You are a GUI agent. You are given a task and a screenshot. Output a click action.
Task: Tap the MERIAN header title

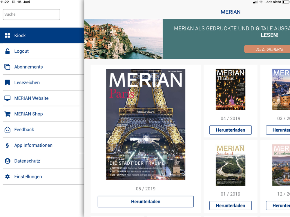click(231, 12)
